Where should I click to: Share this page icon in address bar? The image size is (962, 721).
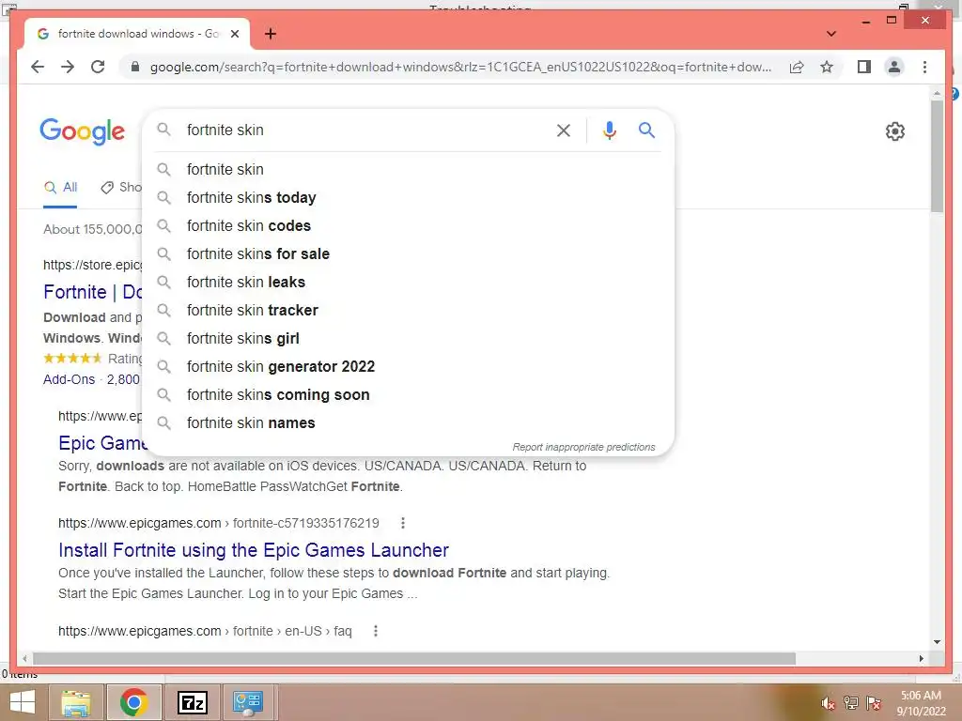pos(797,67)
